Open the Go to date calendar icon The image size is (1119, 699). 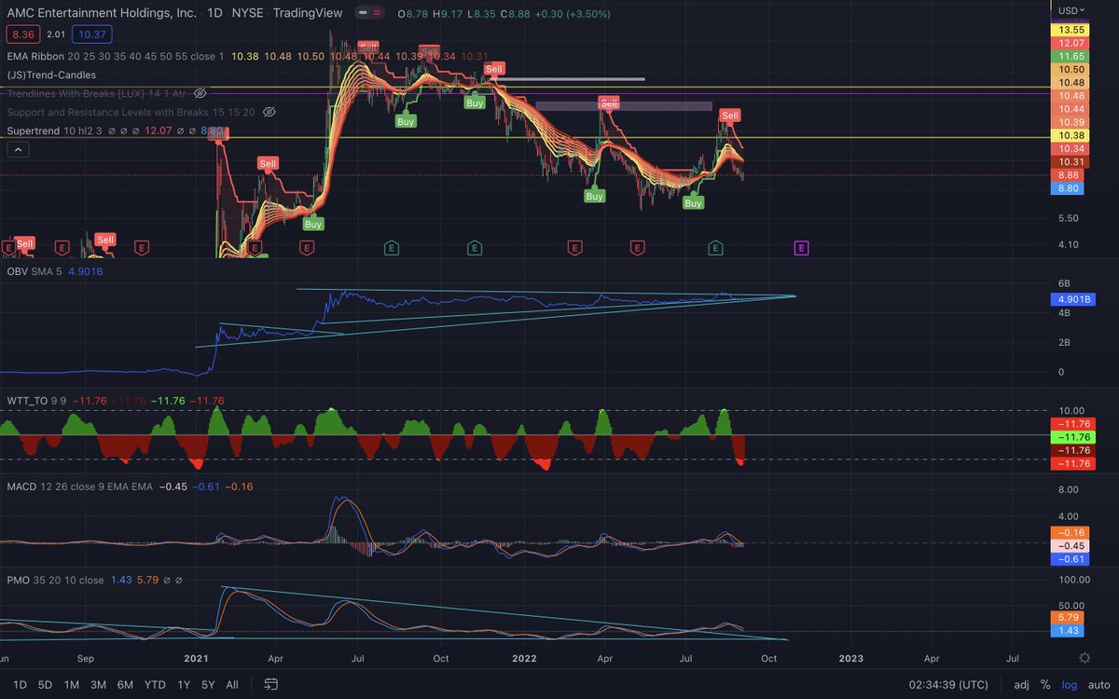click(x=270, y=684)
